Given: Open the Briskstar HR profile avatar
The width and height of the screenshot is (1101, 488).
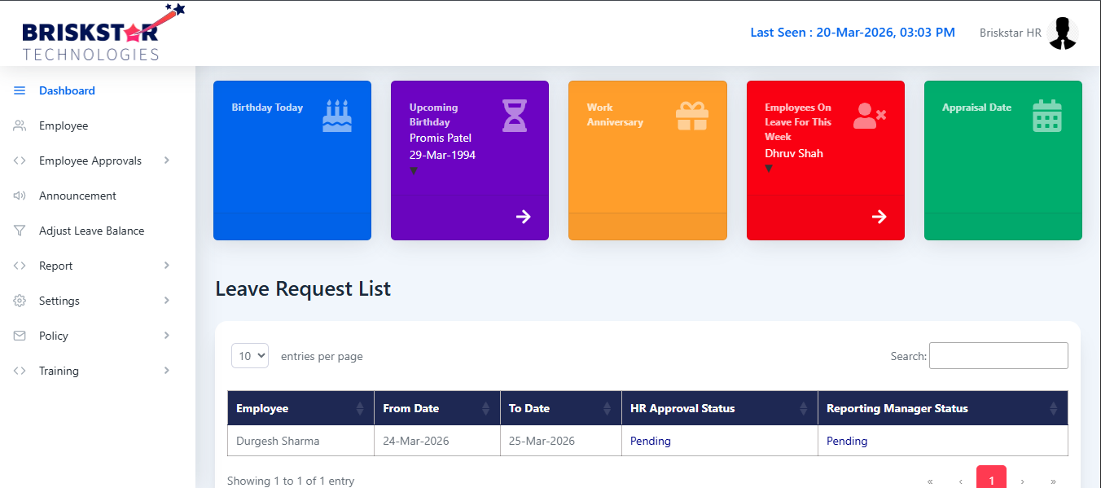Looking at the screenshot, I should 1062,33.
